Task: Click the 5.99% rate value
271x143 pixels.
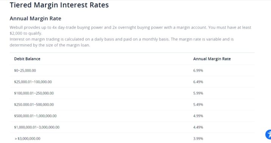Action: point(198,93)
